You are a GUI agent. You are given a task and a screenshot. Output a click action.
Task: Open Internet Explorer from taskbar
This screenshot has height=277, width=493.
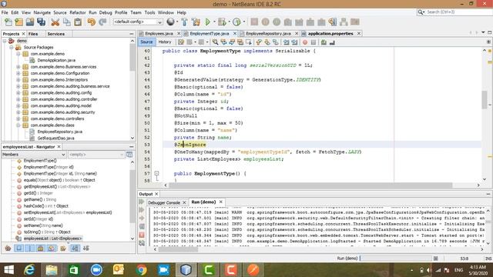[x=29, y=270]
